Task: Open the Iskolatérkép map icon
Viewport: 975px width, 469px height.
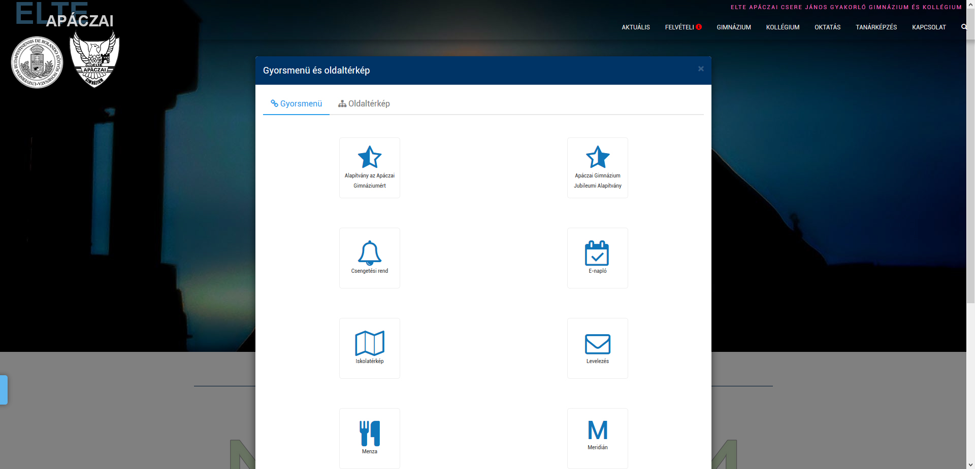Action: pos(369,344)
